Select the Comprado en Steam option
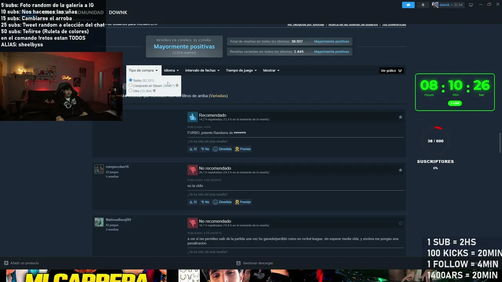This screenshot has height=282, width=502. point(131,85)
